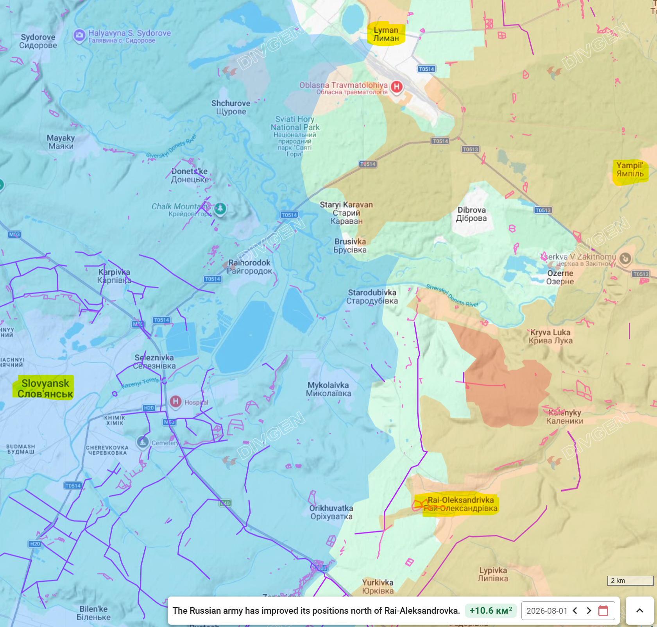Viewport: 657px width, 627px height.
Task: Click the Tserkva V Zakitnomu church marker
Action: [625, 258]
